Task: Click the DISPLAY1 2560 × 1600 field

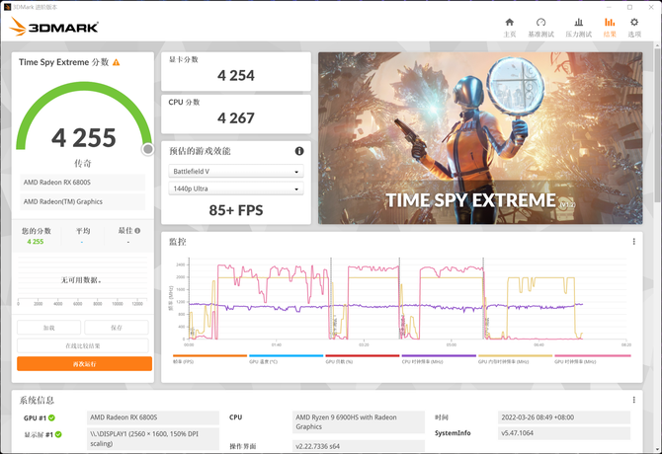Action: coord(153,439)
